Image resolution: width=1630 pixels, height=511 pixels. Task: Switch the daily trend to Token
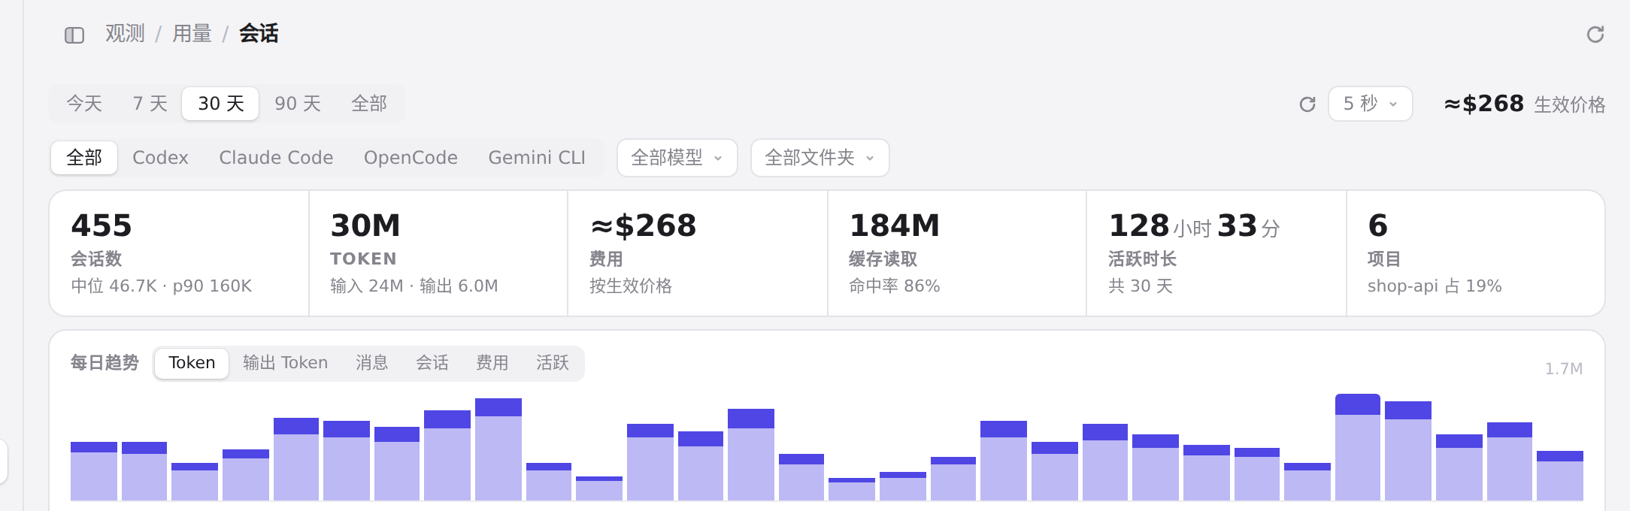click(x=192, y=363)
